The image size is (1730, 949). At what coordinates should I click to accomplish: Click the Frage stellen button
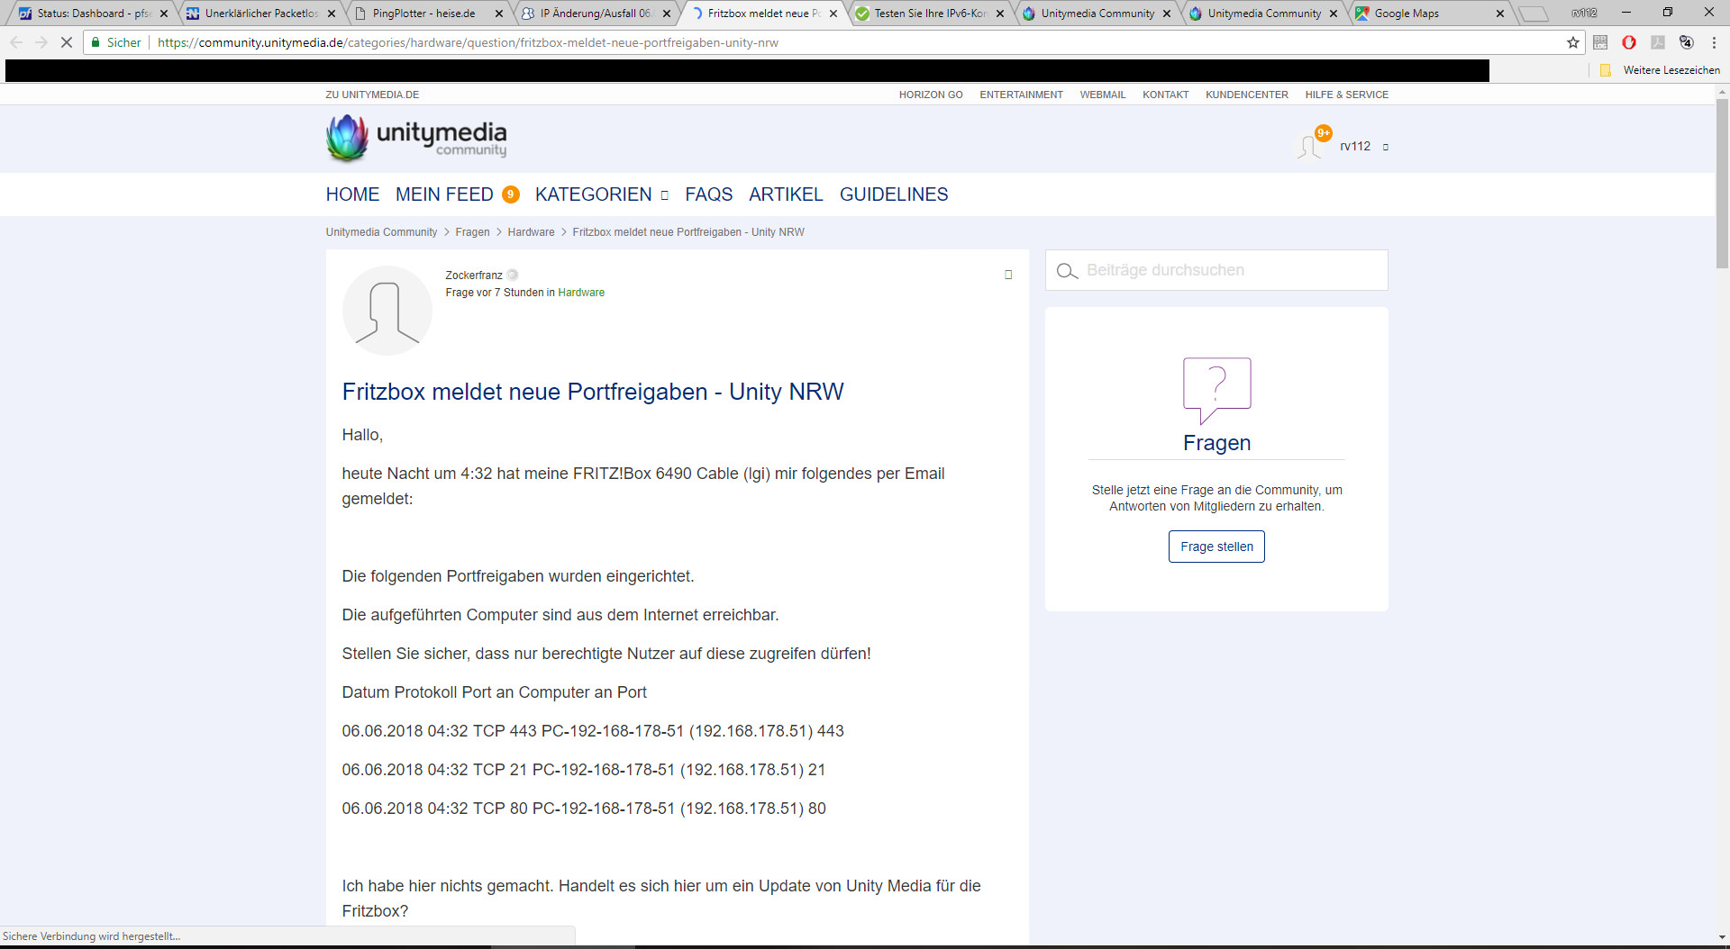(1216, 547)
